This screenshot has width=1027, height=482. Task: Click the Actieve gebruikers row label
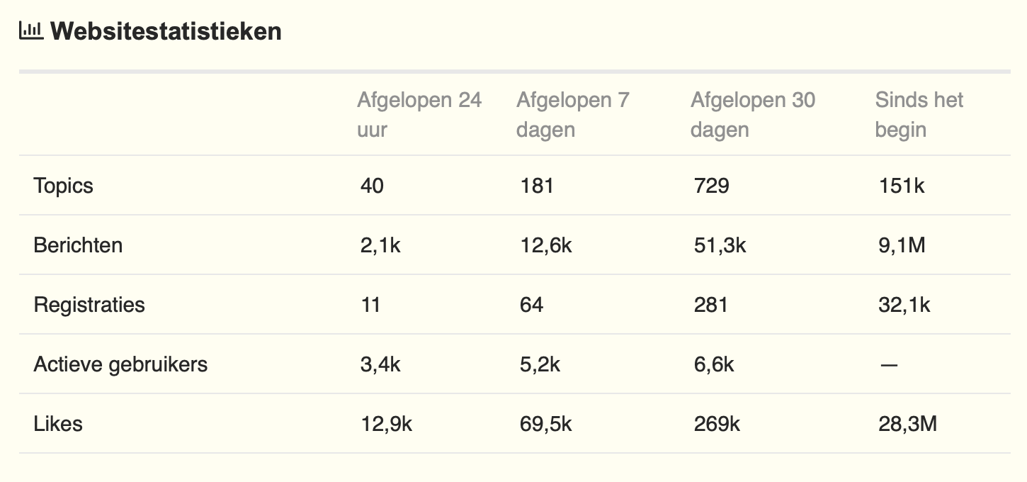click(120, 364)
